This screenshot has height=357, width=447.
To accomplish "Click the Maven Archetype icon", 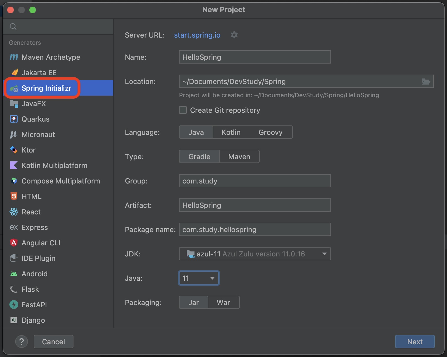I will (14, 57).
